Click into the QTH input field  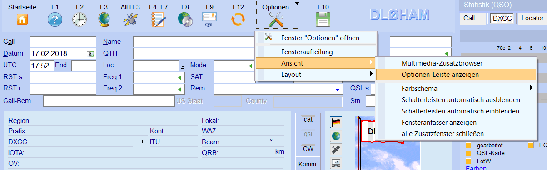(x=194, y=53)
